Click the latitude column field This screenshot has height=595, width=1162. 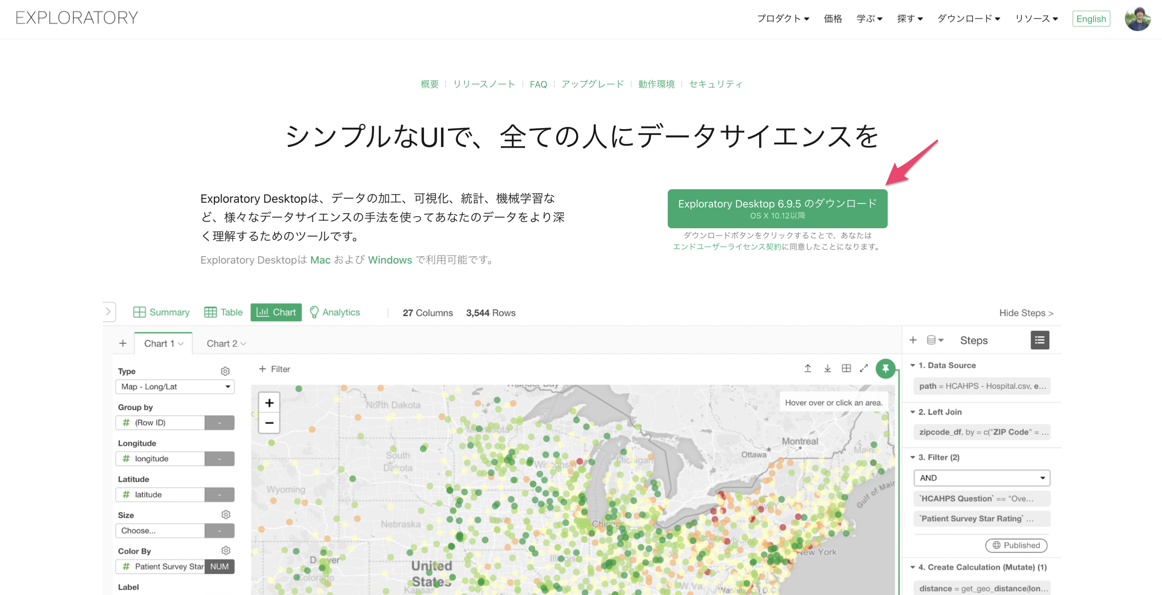coord(160,495)
